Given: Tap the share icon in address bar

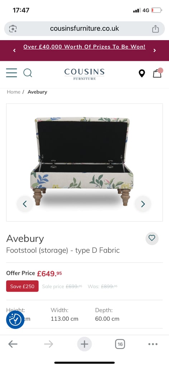Looking at the screenshot, I should pos(155,29).
